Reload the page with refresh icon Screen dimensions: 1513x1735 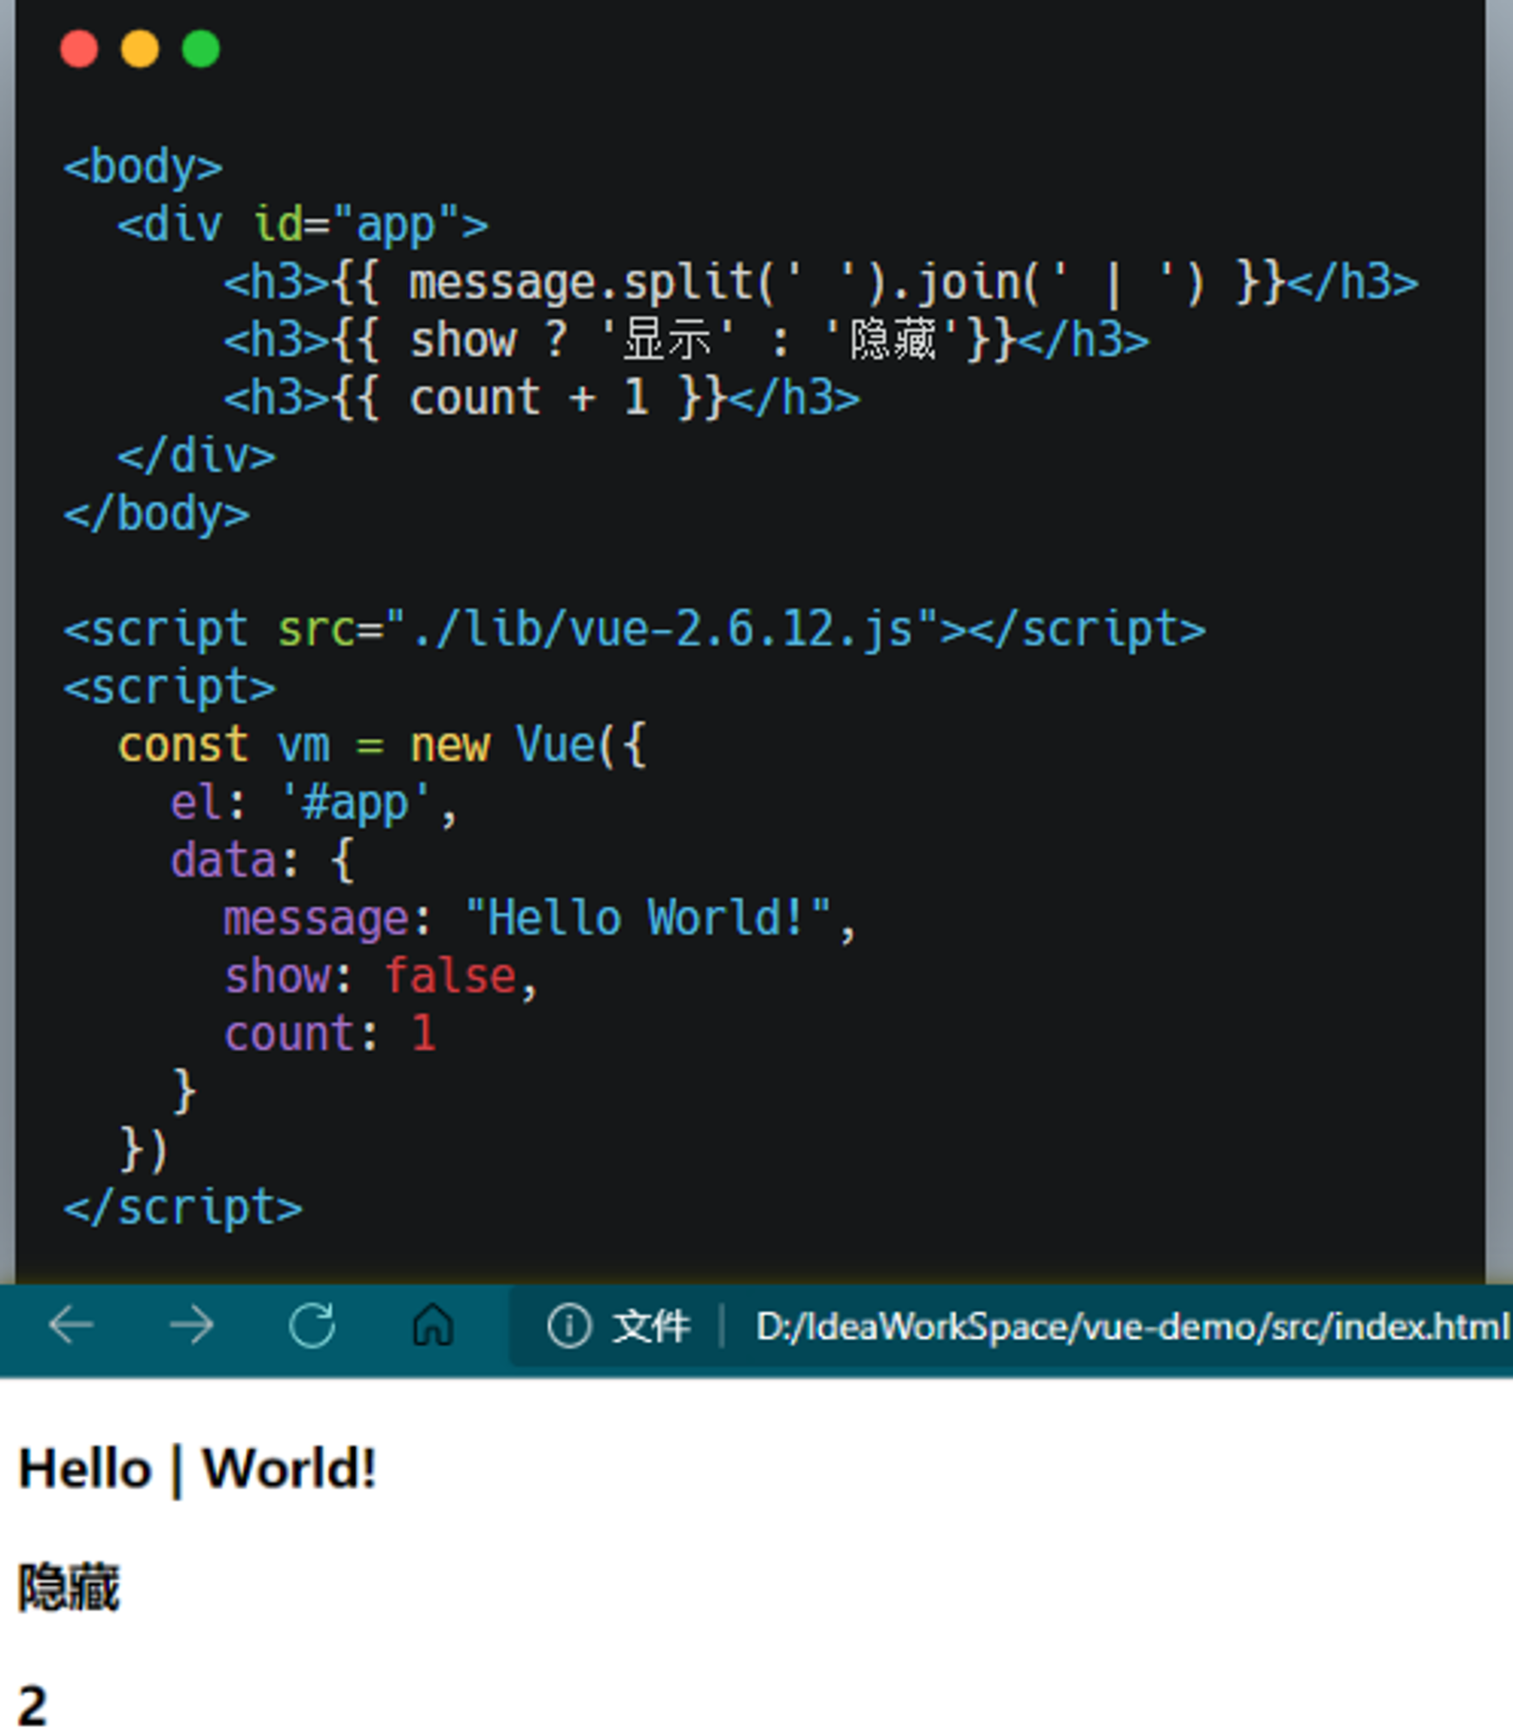click(x=312, y=1326)
